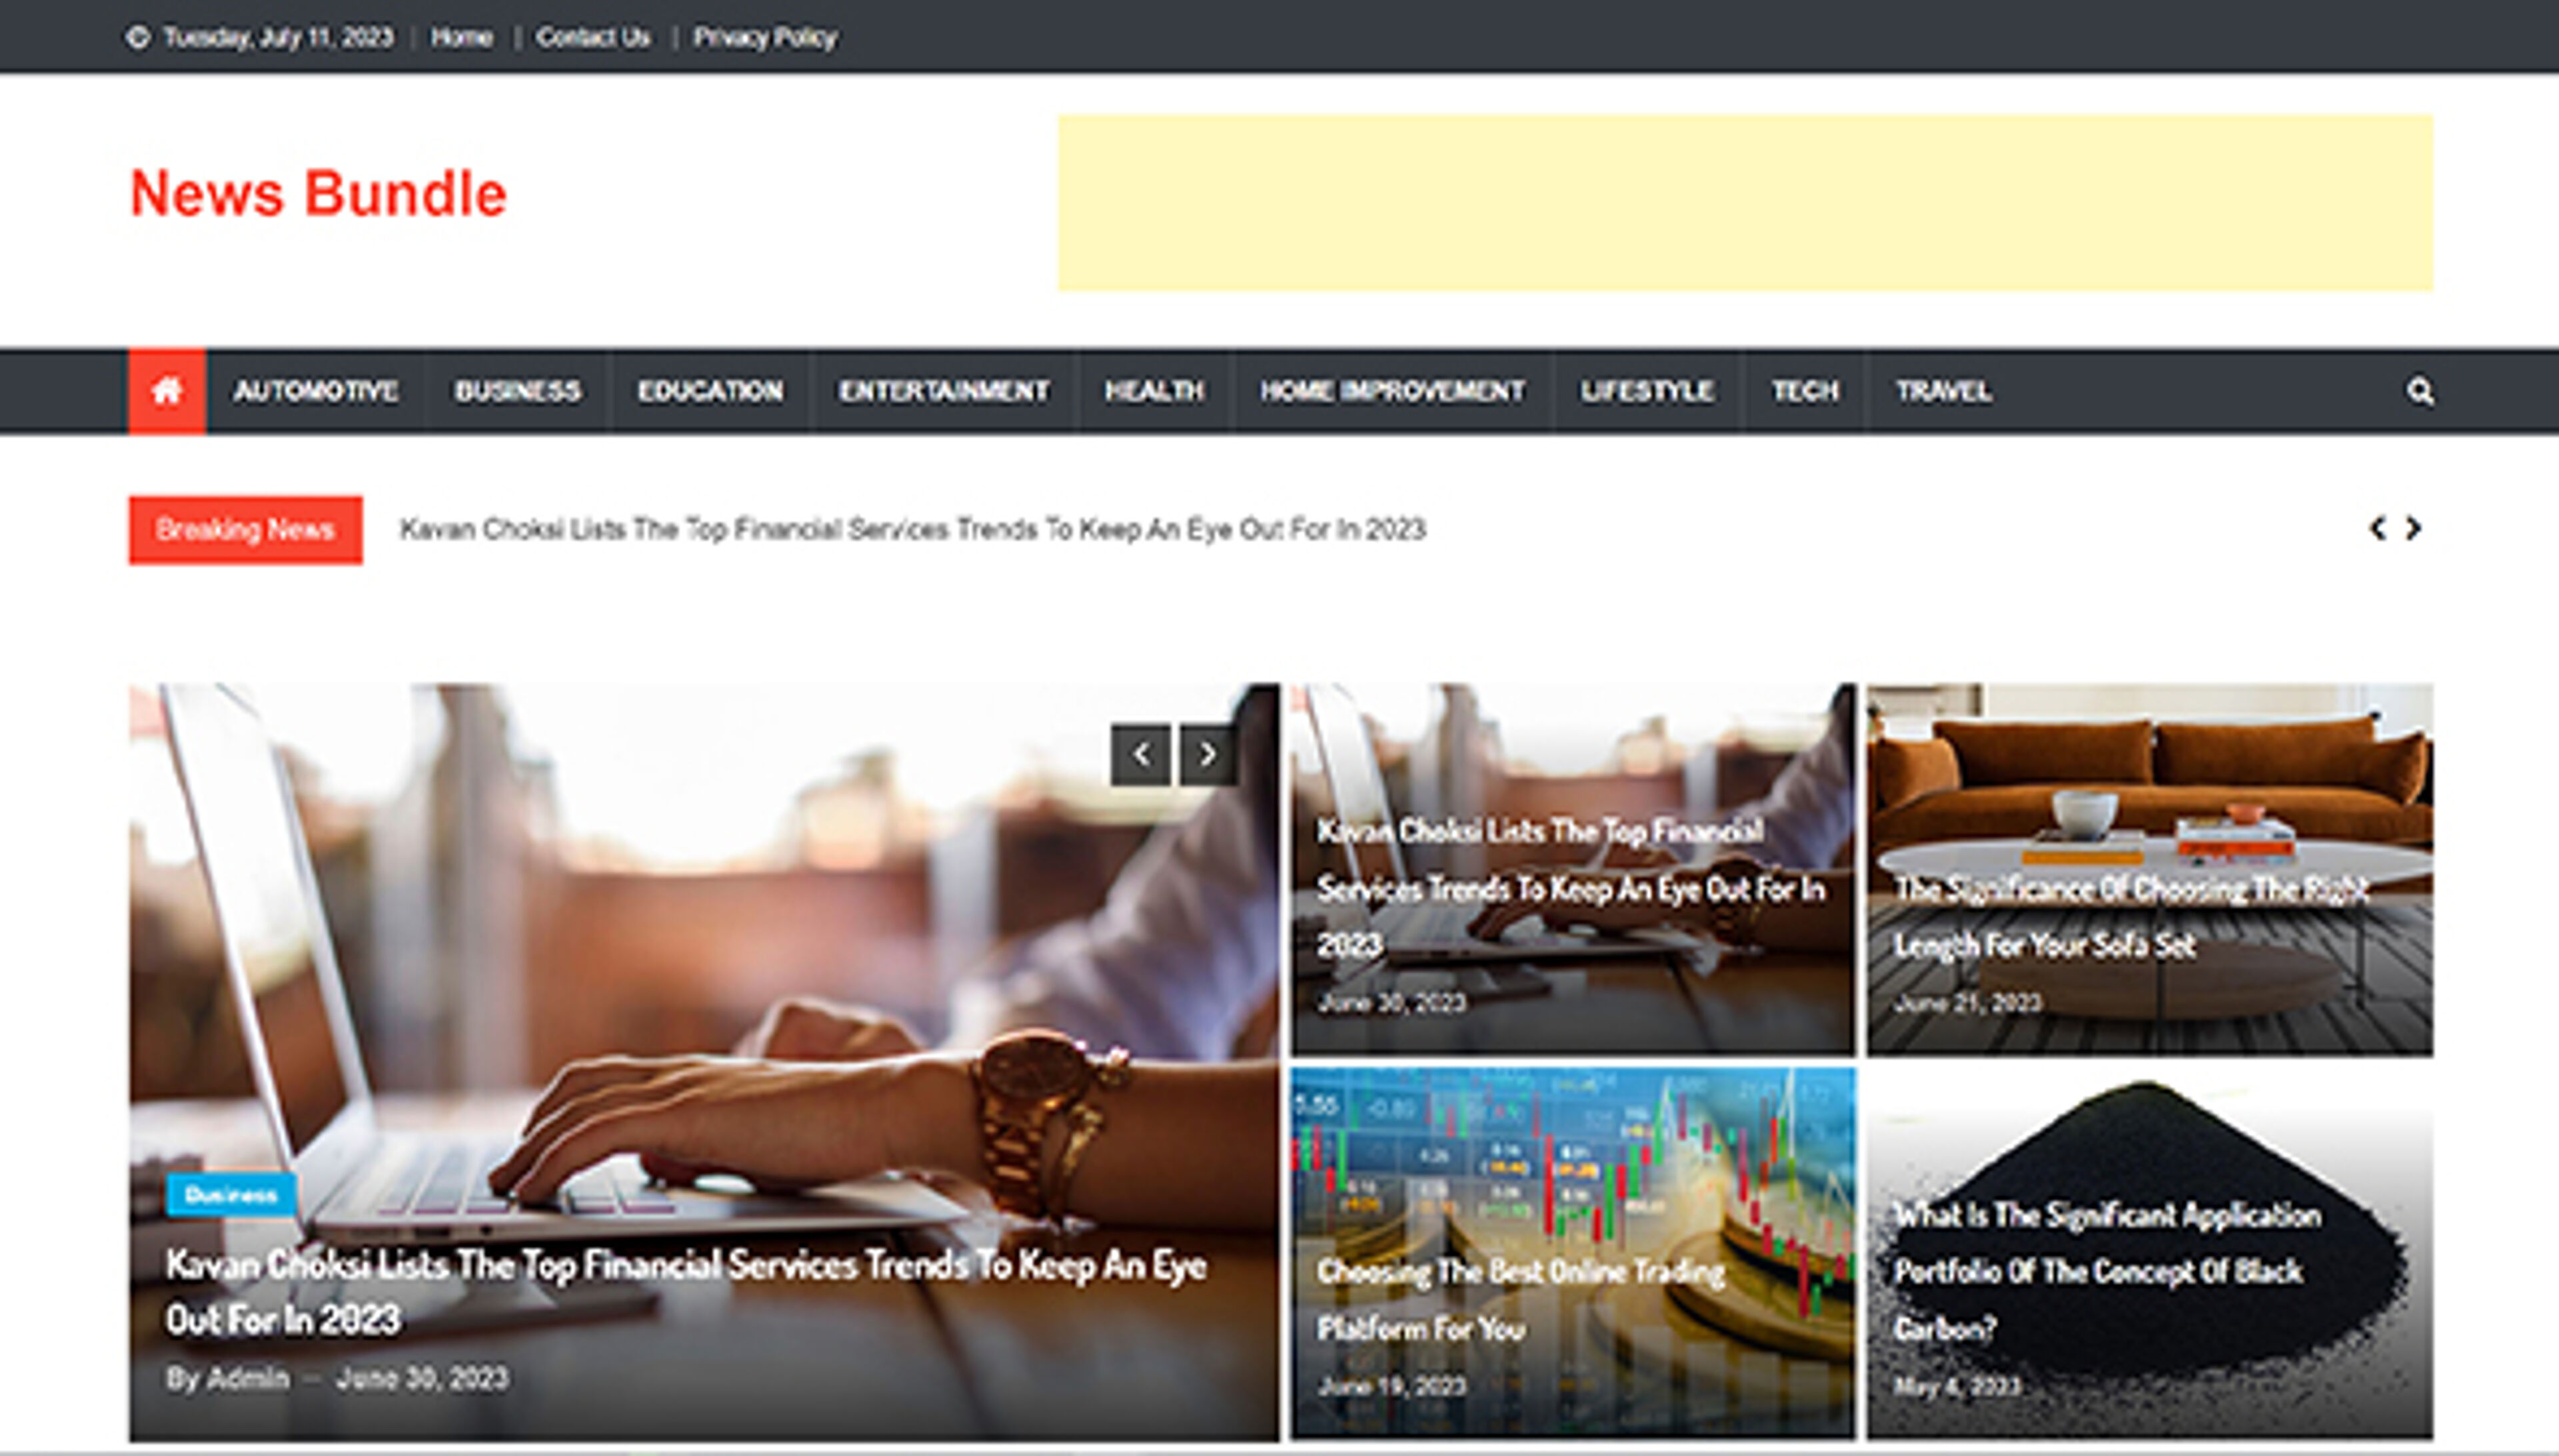This screenshot has height=1456, width=2559.
Task: Advance to next breaking news headline arrow
Action: click(2413, 528)
